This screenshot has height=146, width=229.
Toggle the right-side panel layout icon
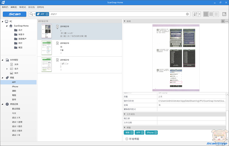224,14
